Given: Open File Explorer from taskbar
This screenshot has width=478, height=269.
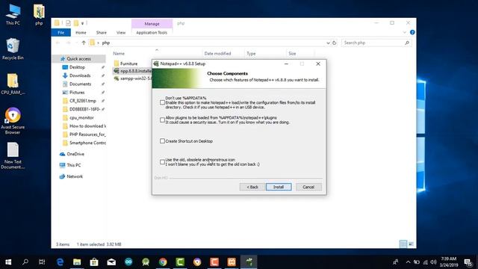Looking at the screenshot, I should [x=77, y=262].
